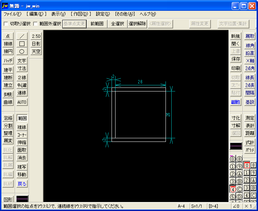Screen dimensions: 258x211
Task: Click the A-4 paper size status field
Action: pyautogui.click(x=183, y=206)
